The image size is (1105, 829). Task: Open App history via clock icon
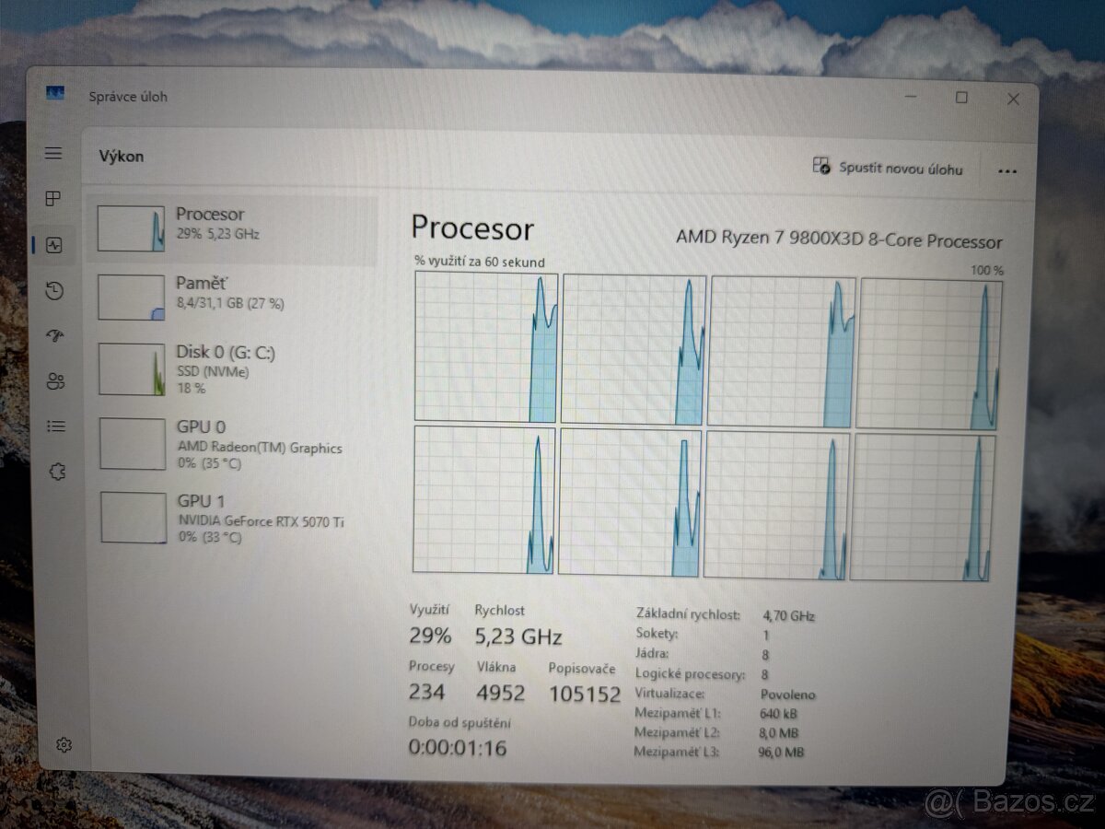click(x=53, y=291)
